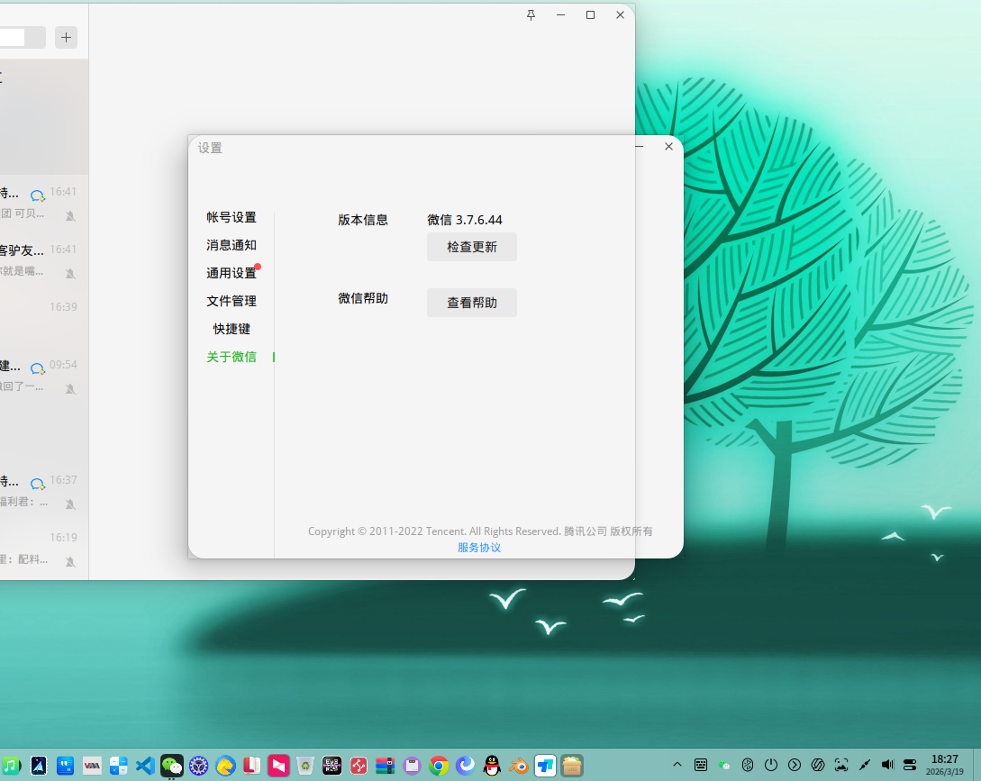Close the 设置 dialog
The image size is (981, 781).
point(668,147)
